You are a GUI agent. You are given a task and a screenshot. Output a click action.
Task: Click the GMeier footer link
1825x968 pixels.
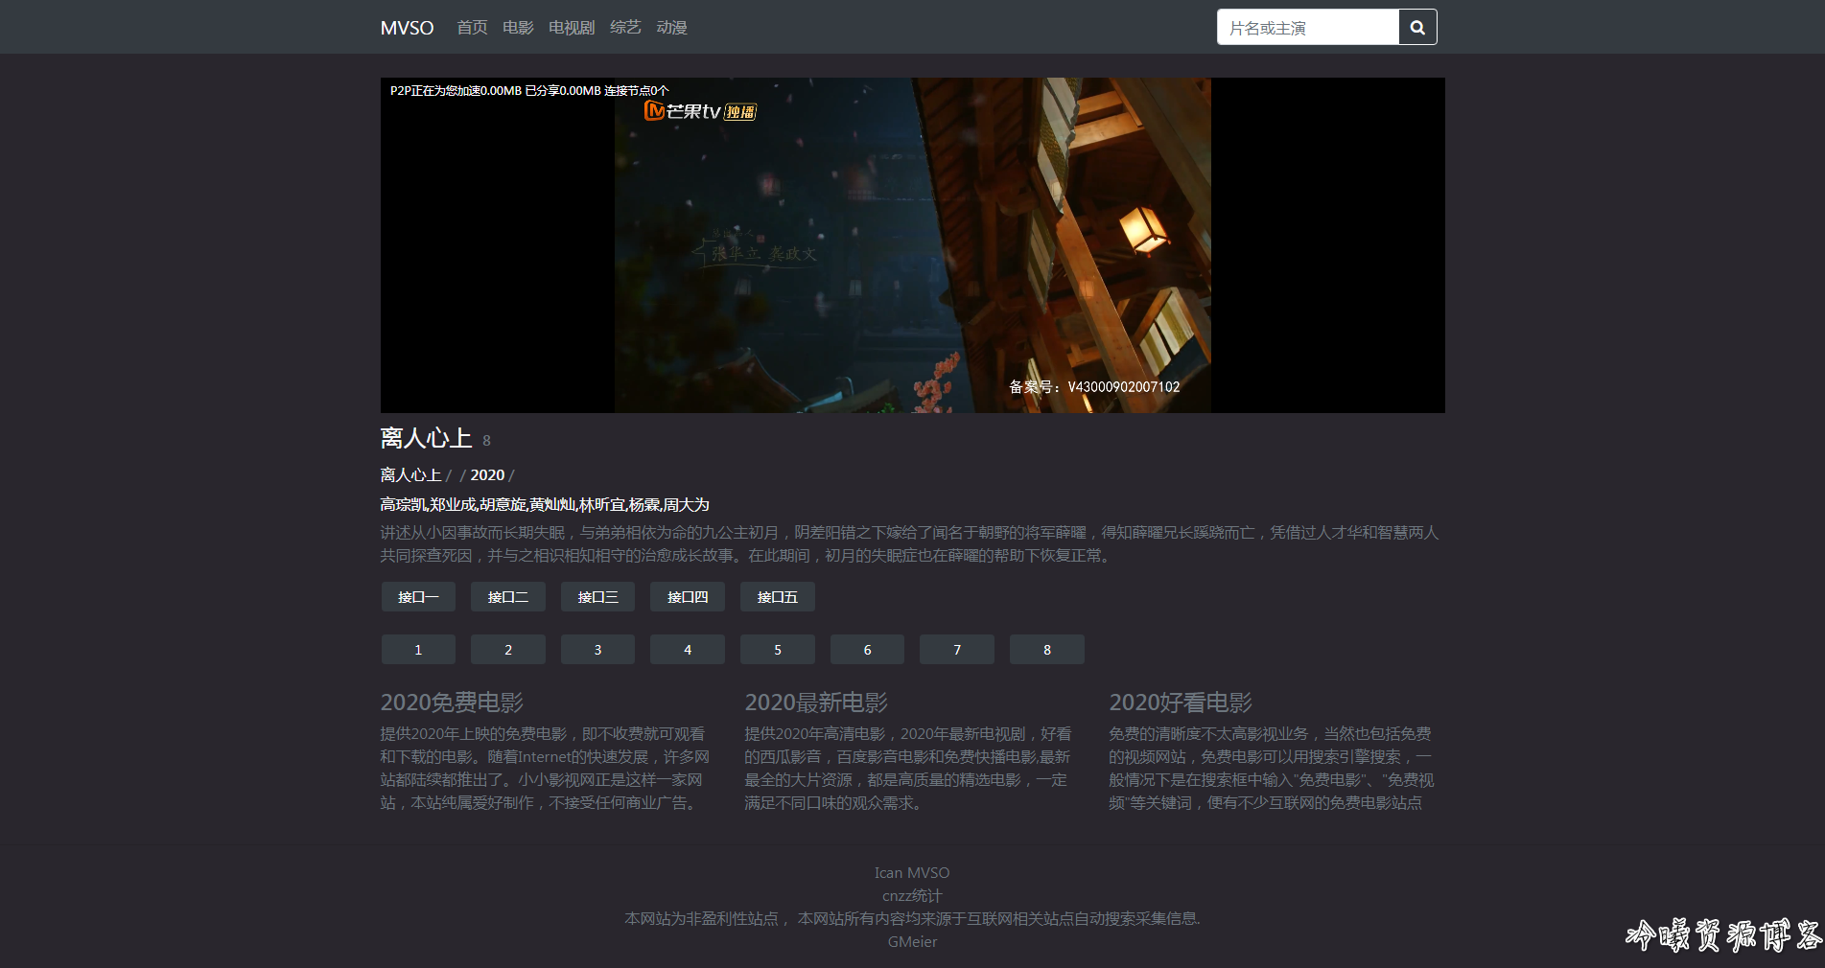tap(912, 942)
